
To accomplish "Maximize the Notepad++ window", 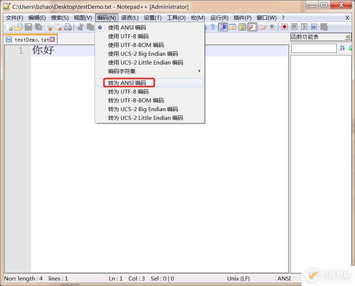I will click(324, 5).
